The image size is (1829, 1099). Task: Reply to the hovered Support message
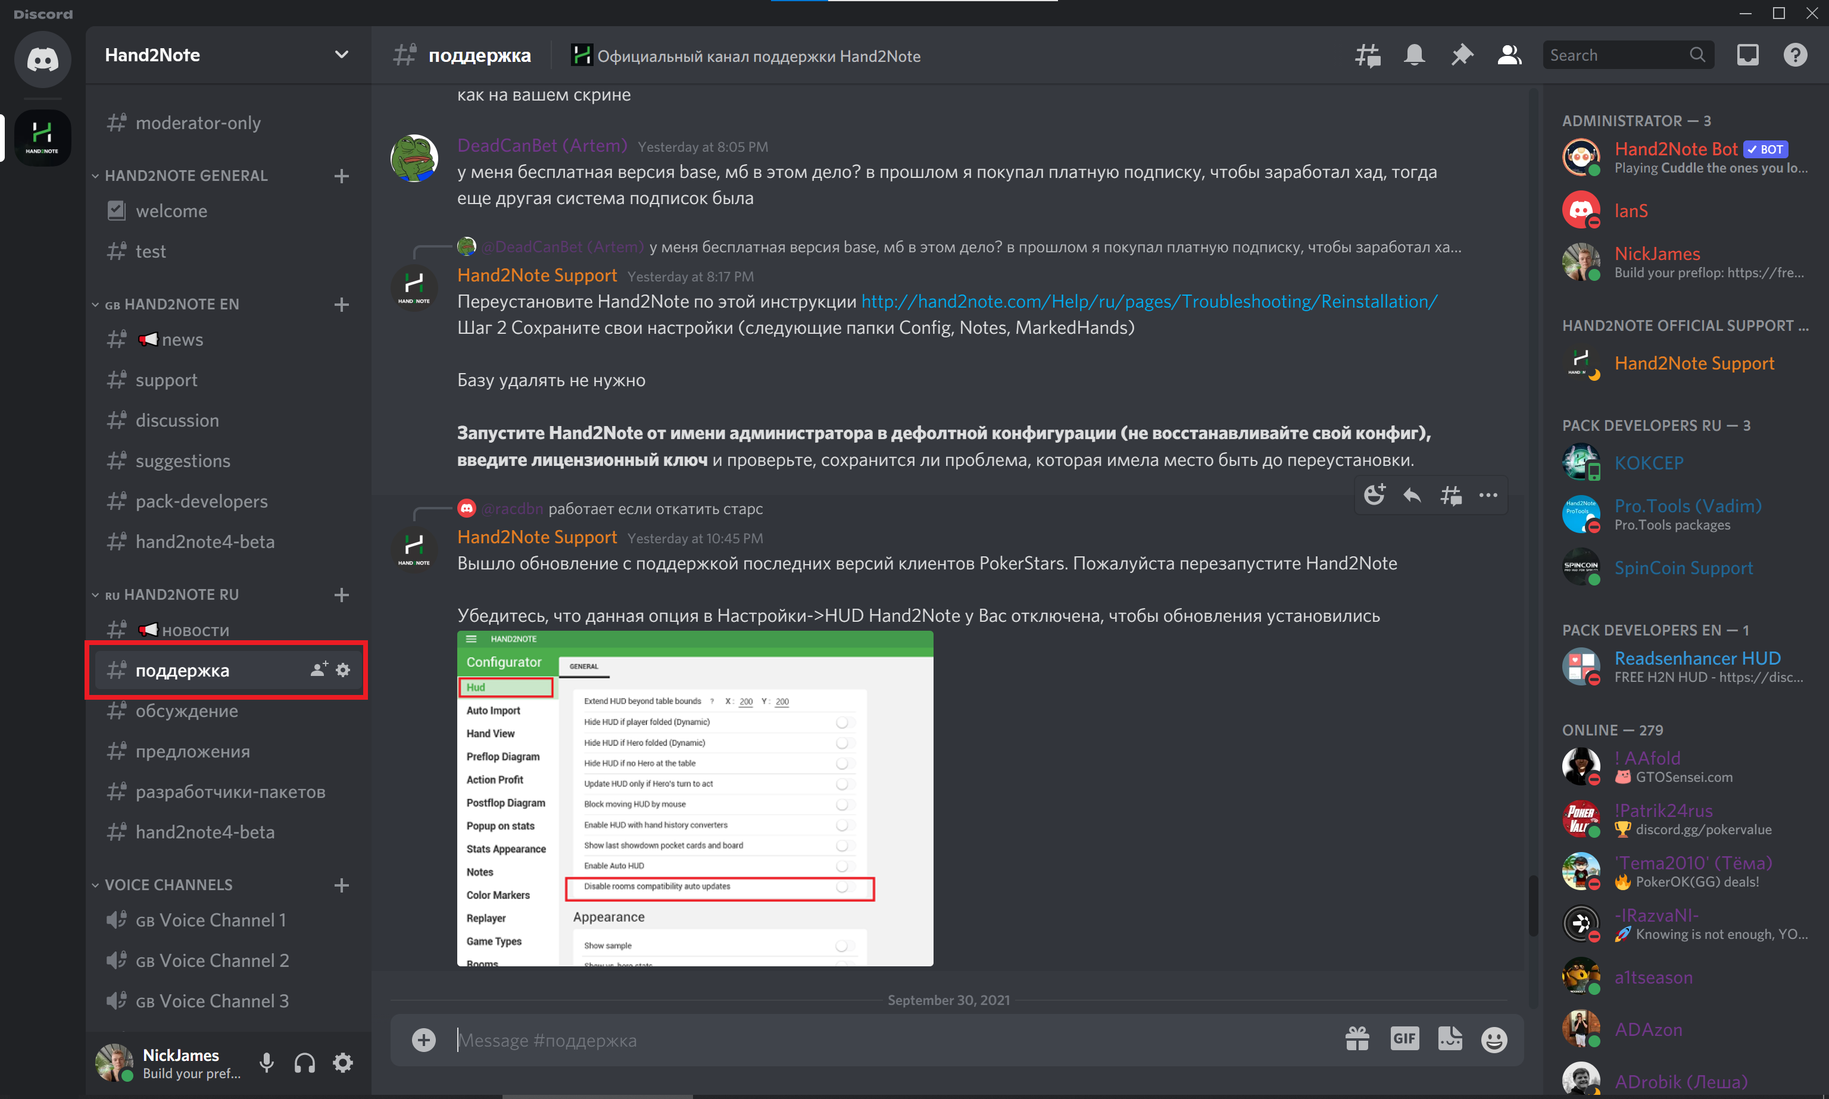click(1413, 496)
